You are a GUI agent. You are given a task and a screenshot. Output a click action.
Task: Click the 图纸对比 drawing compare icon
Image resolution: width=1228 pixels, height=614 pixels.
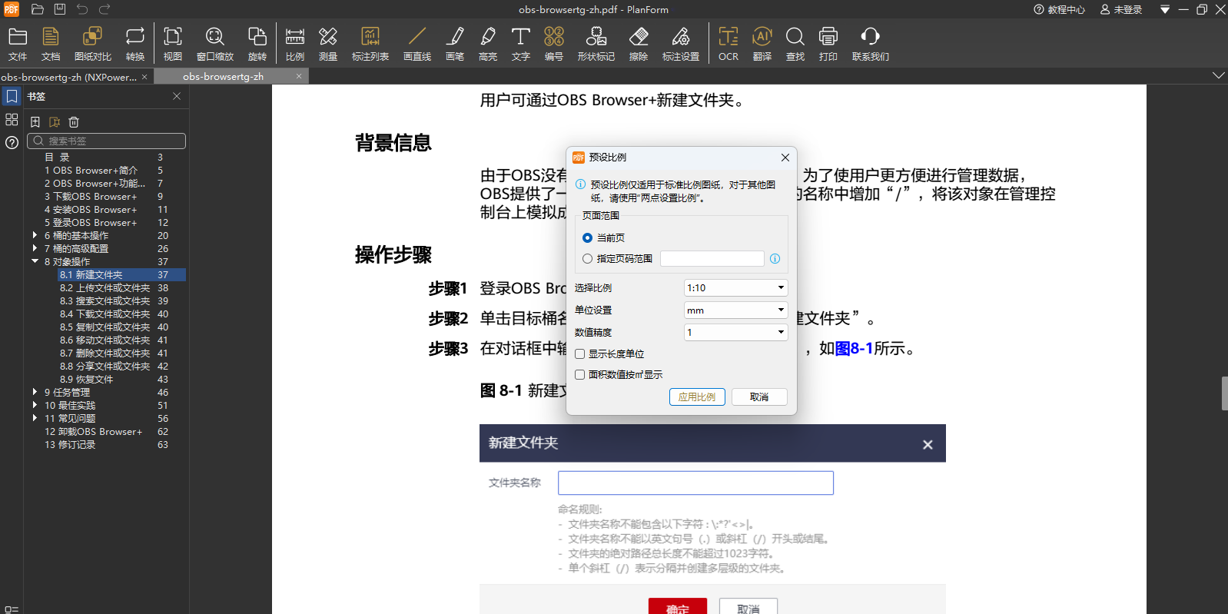pyautogui.click(x=92, y=44)
